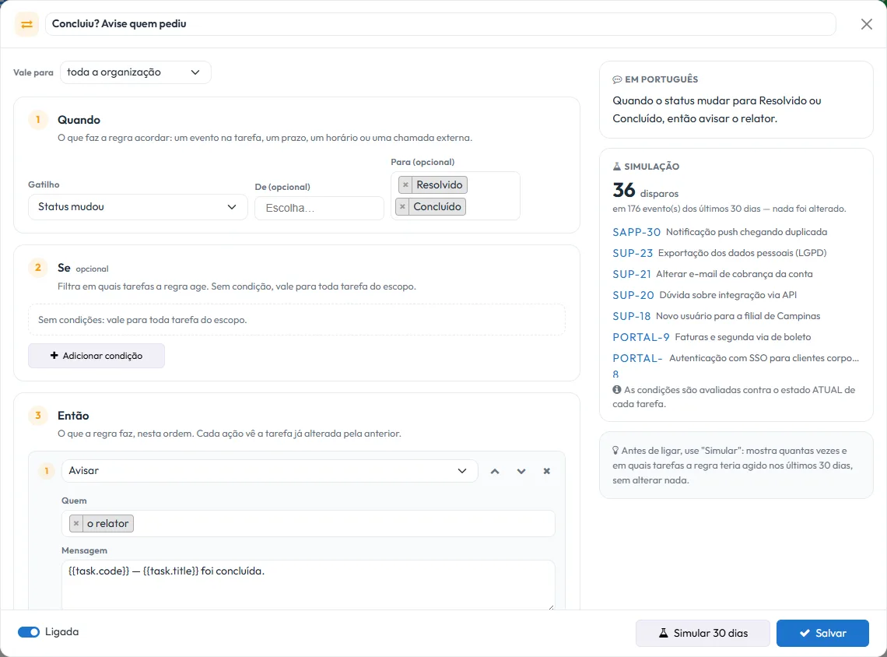Image resolution: width=887 pixels, height=657 pixels.
Task: Close the rule editor dialog
Action: 866,24
